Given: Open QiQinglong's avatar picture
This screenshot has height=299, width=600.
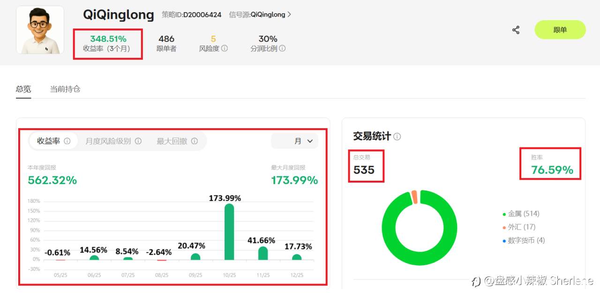Looking at the screenshot, I should pos(40,30).
